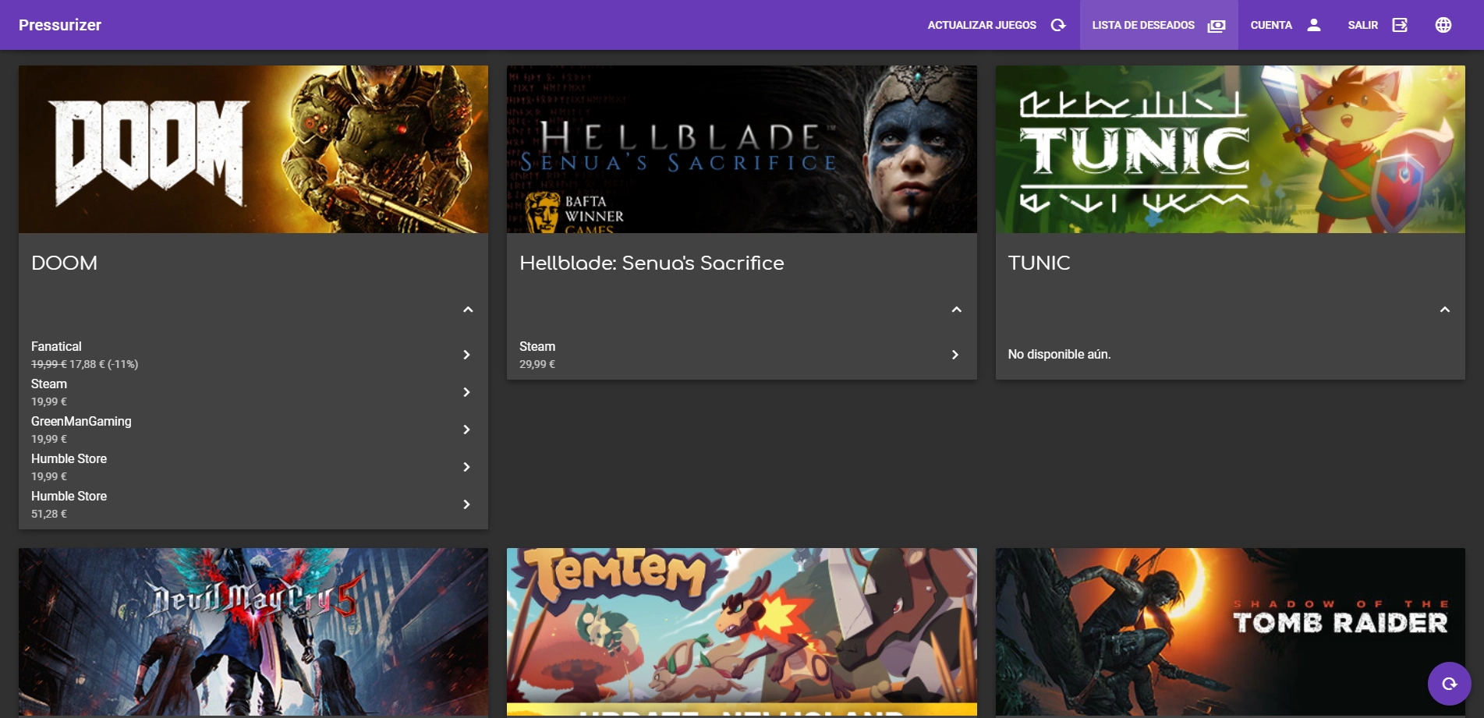
Task: Click the DOOM game title
Action: [65, 263]
